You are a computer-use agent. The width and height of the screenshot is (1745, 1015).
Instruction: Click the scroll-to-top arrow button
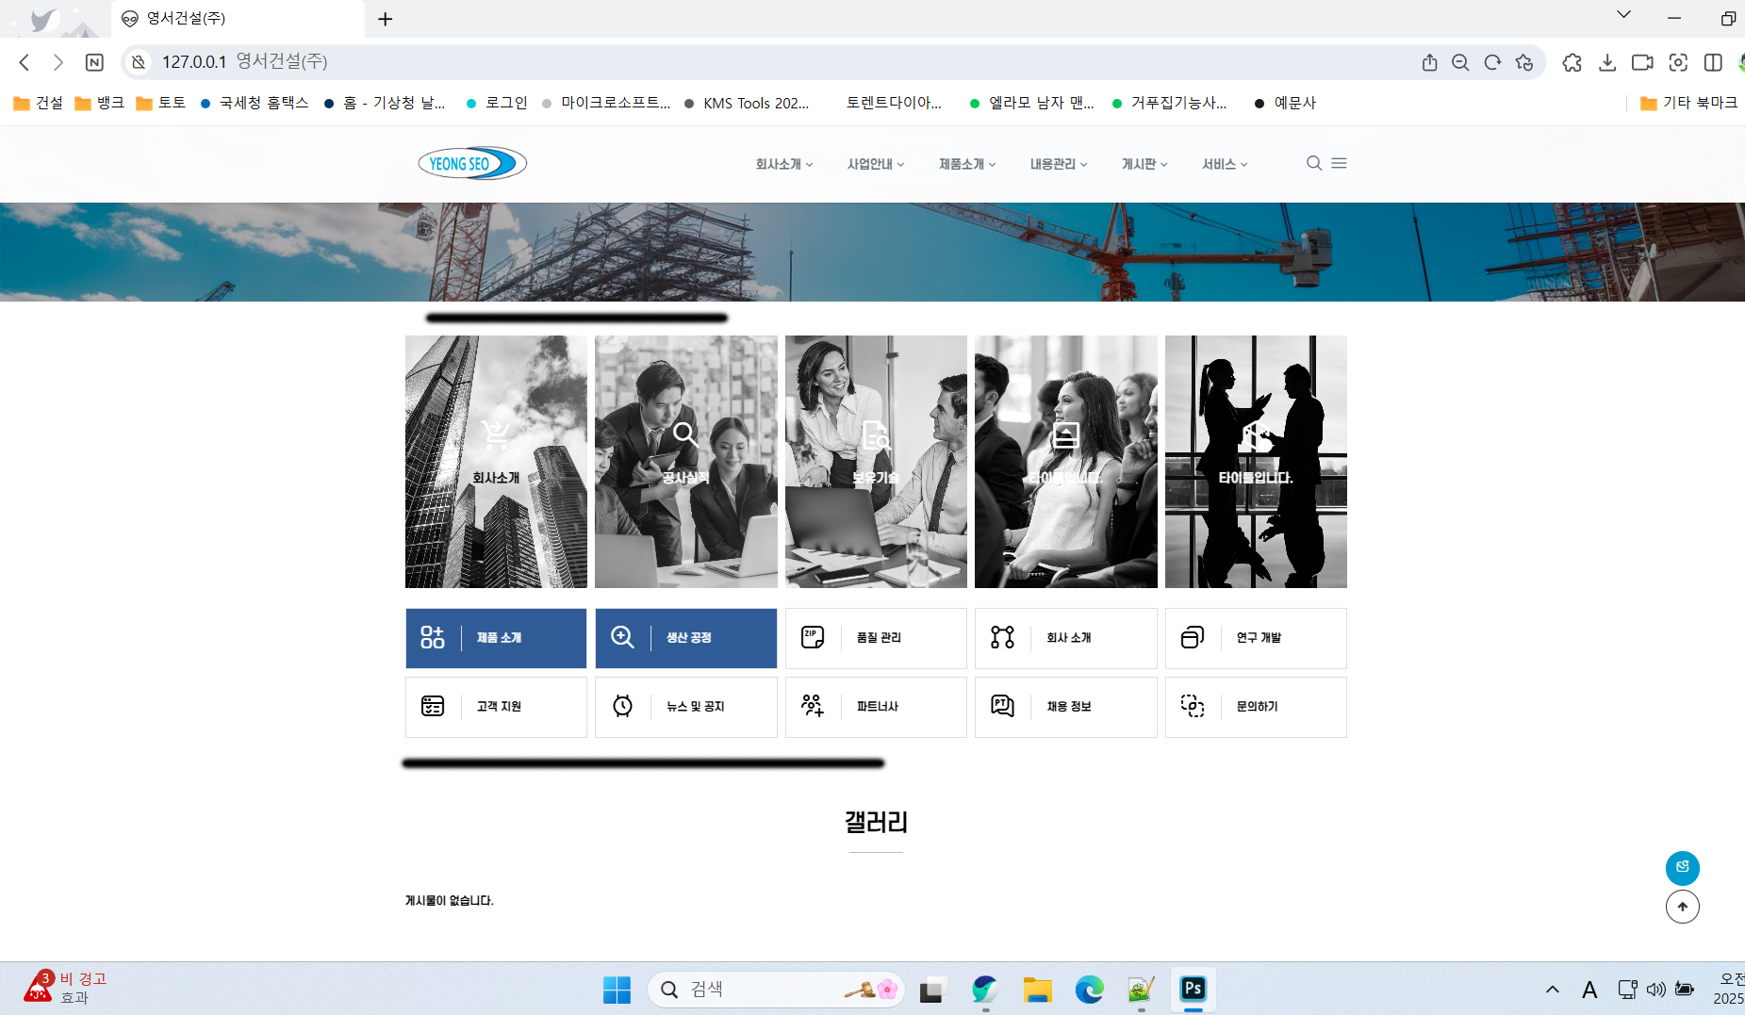(1682, 907)
